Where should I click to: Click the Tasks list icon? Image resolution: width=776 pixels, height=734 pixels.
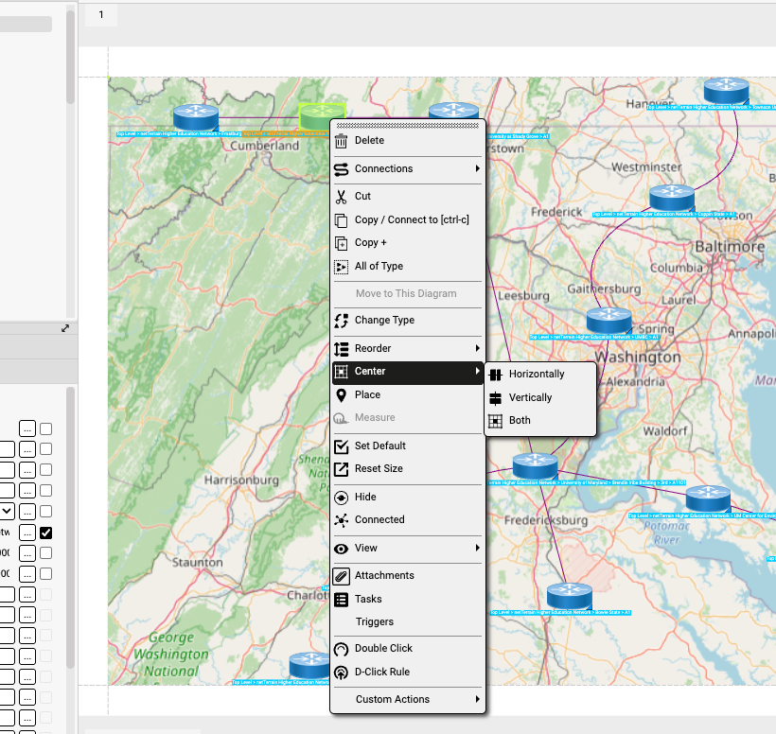(342, 600)
